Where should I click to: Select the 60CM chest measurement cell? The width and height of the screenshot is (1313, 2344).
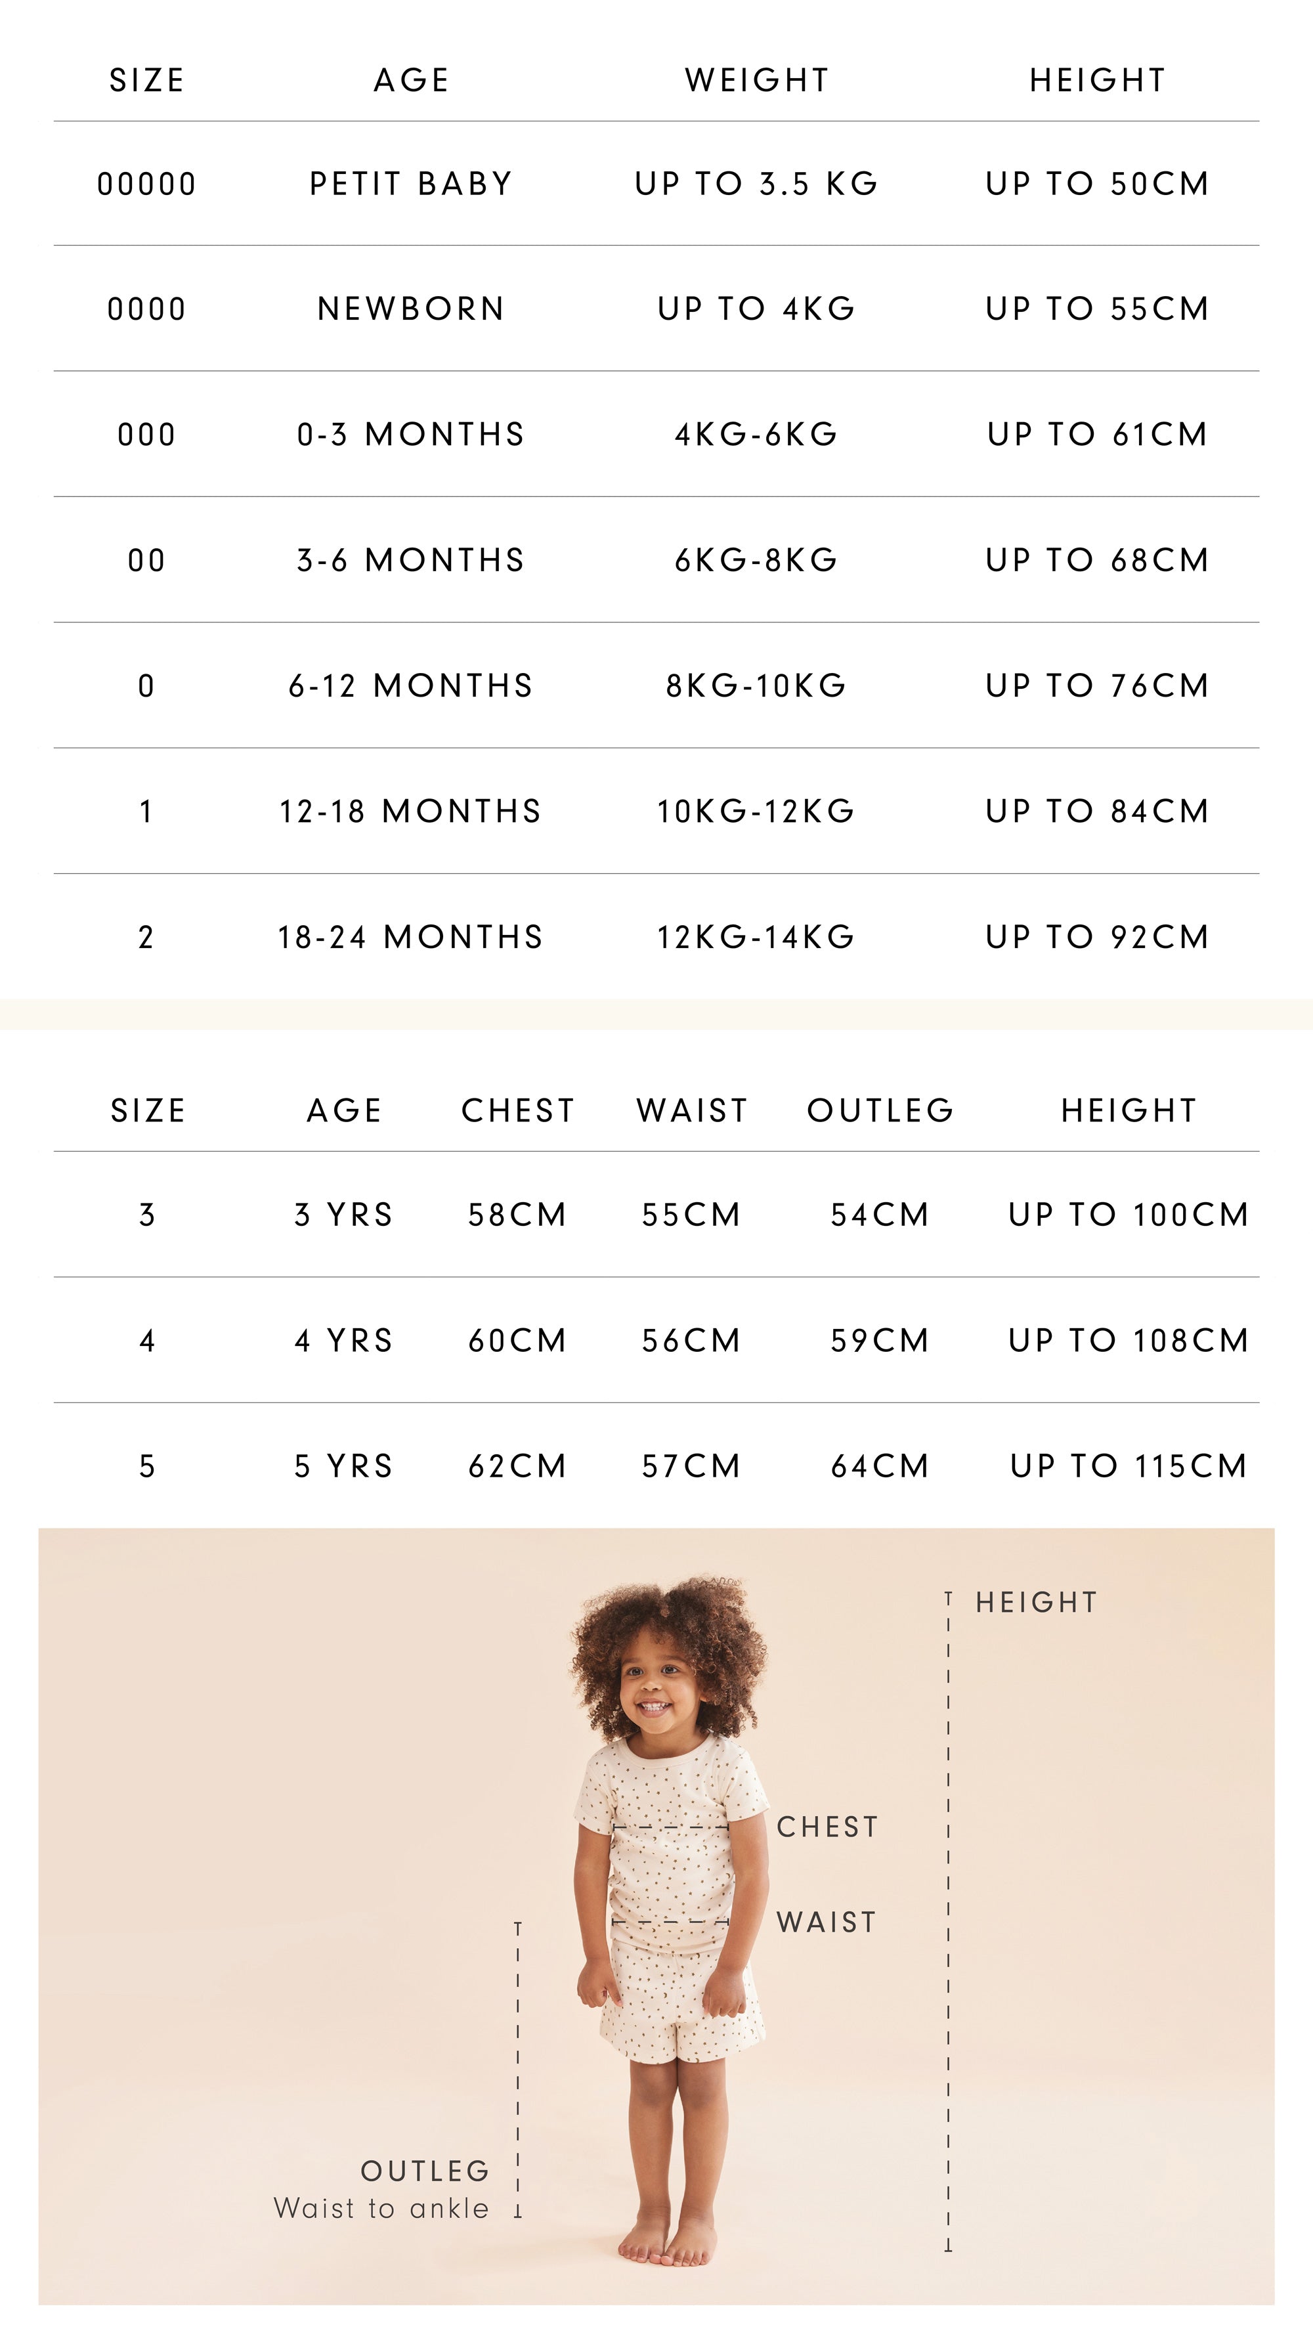coord(517,1340)
